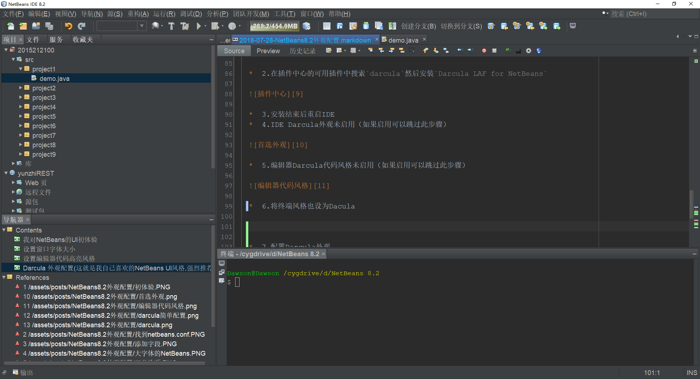Image resolution: width=700 pixels, height=379 pixels.
Task: Click the orange Undo arrow
Action: click(69, 26)
